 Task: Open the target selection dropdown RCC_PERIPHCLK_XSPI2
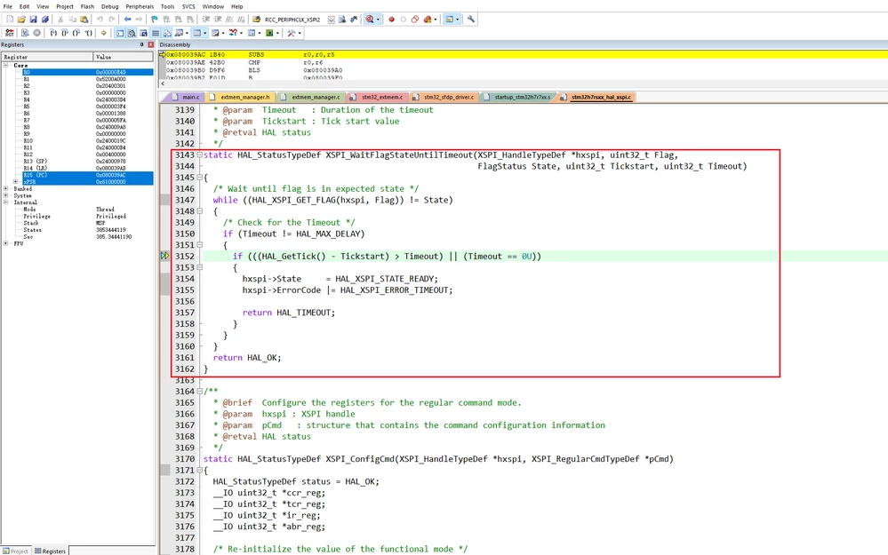click(x=332, y=20)
